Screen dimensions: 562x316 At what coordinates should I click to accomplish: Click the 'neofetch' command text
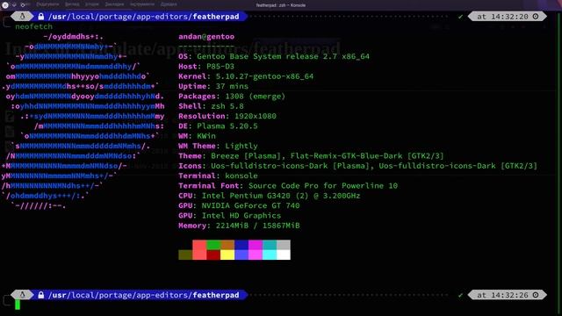pyautogui.click(x=33, y=26)
